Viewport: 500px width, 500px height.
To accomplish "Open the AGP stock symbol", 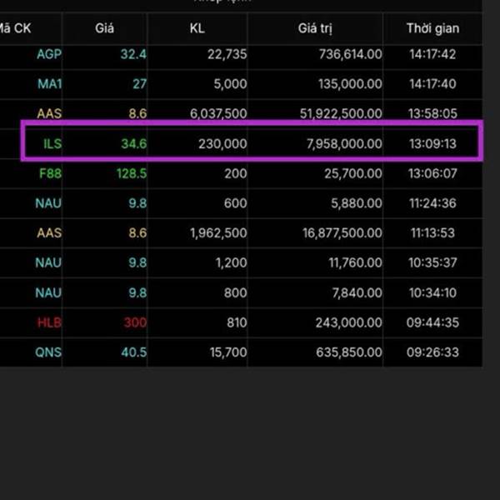I will (x=49, y=54).
